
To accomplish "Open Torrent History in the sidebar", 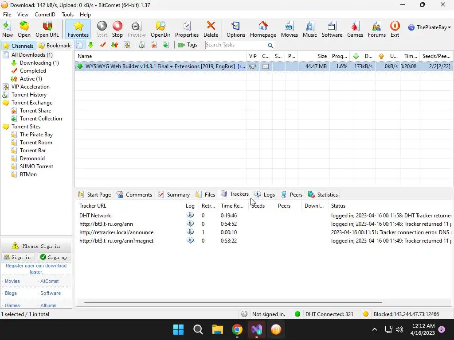I will 29,95.
